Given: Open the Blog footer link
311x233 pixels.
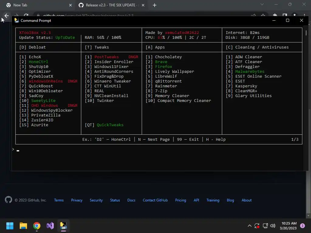Looking at the screenshot, I should coord(231,200).
